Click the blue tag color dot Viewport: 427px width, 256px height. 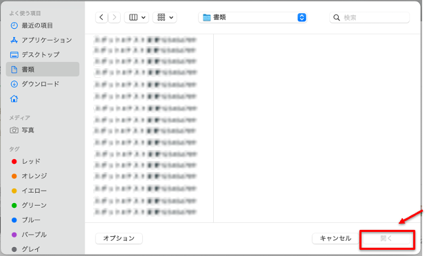click(x=14, y=220)
